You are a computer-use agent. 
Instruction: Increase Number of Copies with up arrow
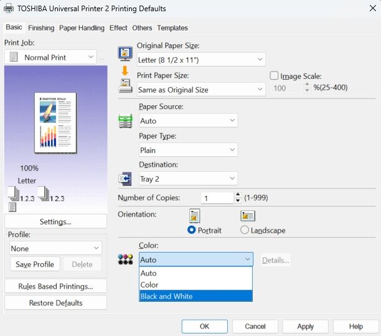pos(238,195)
